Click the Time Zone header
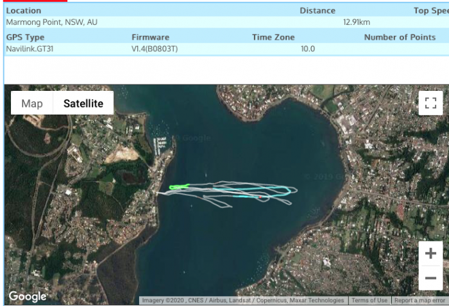The height and width of the screenshot is (306, 449). [x=273, y=37]
